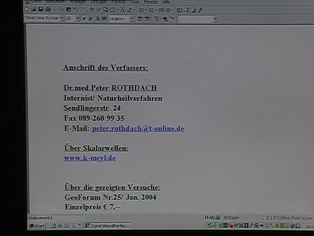Click the pen marker icon

[x=200, y=10]
